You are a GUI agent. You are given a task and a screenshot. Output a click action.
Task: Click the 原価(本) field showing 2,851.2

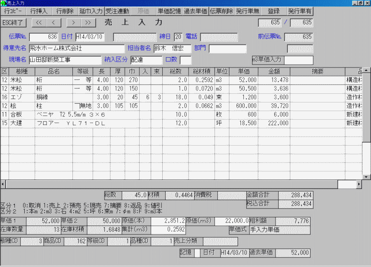(x=168, y=221)
